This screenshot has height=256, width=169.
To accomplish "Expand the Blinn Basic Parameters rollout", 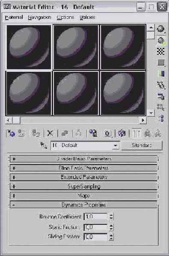I will 83,168.
